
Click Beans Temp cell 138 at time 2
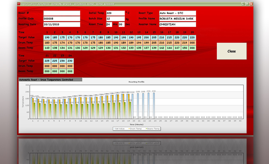[x=55, y=48]
